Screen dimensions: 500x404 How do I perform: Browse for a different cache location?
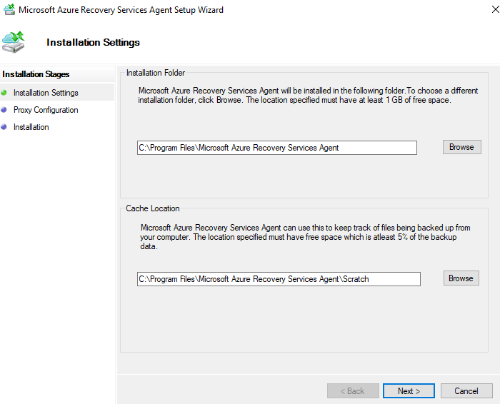pyautogui.click(x=461, y=278)
